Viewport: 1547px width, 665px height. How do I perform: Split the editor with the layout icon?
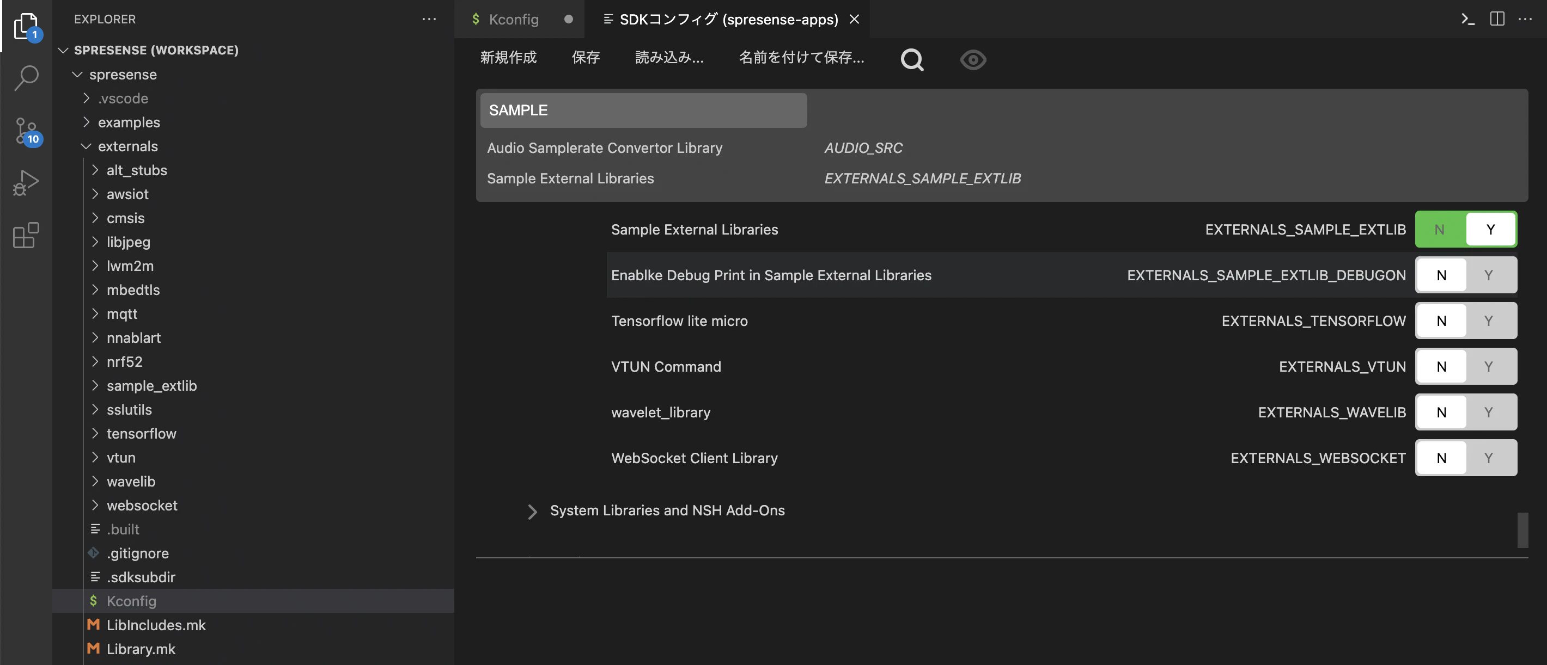point(1497,19)
